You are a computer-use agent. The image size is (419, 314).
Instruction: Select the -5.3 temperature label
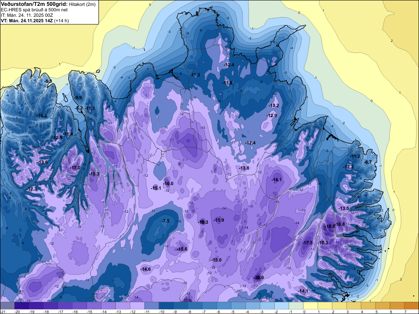48,81
